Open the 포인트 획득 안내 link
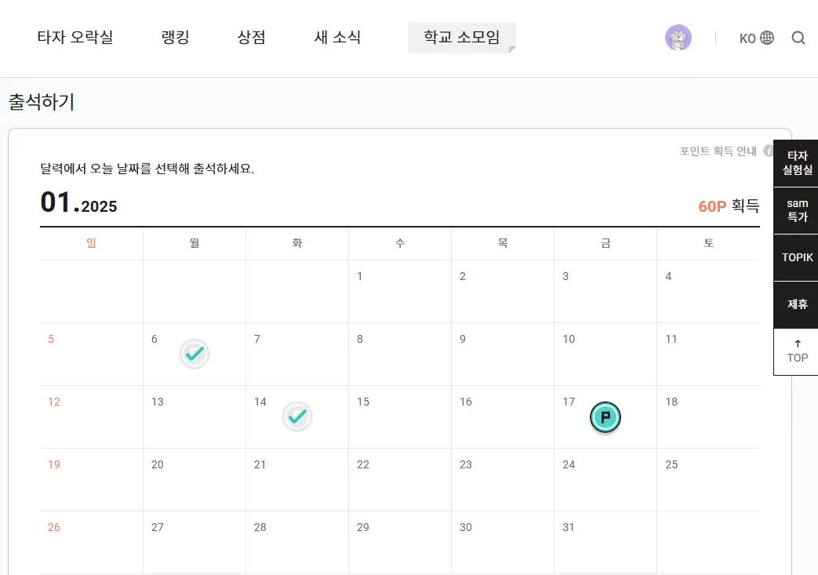Screen dimensions: 818x575 pos(718,151)
